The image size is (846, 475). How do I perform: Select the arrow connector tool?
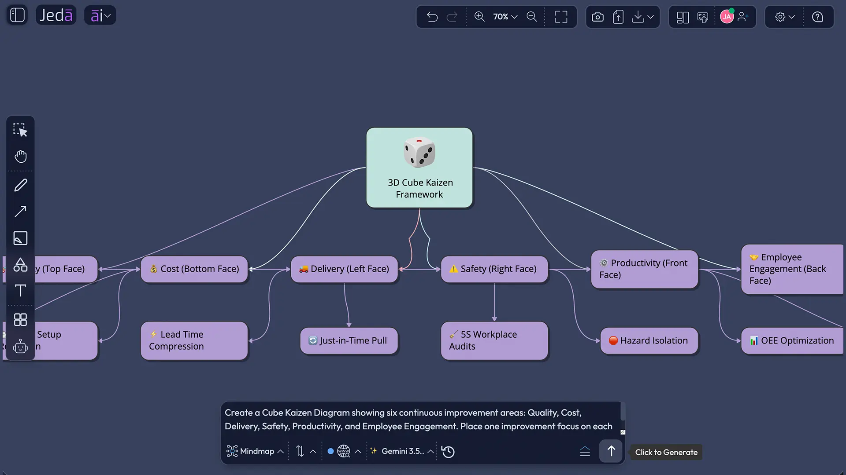click(x=20, y=212)
